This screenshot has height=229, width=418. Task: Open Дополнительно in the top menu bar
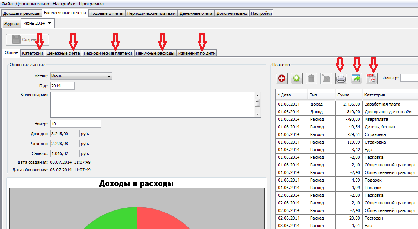coord(32,4)
